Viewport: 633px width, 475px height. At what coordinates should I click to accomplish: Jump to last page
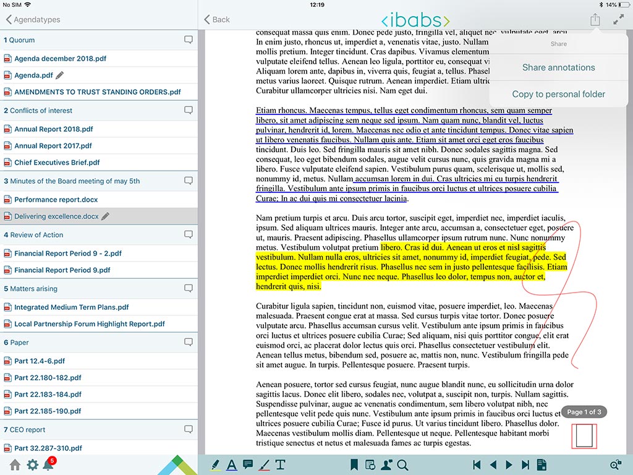click(525, 465)
